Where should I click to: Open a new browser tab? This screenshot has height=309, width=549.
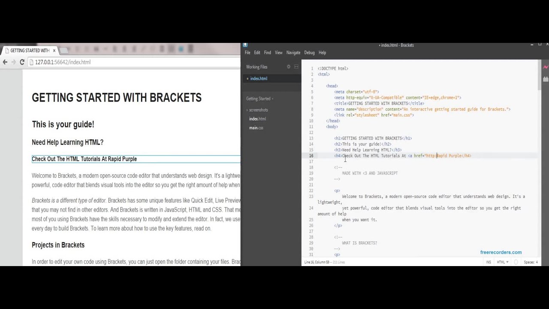(64, 51)
